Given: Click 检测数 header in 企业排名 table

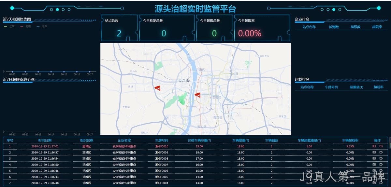Looking at the screenshot, I should 334,27.
